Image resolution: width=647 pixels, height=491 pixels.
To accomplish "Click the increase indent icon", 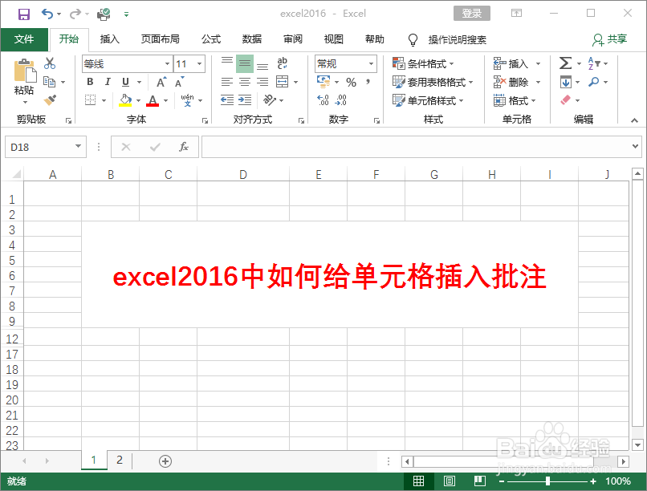I will point(245,99).
